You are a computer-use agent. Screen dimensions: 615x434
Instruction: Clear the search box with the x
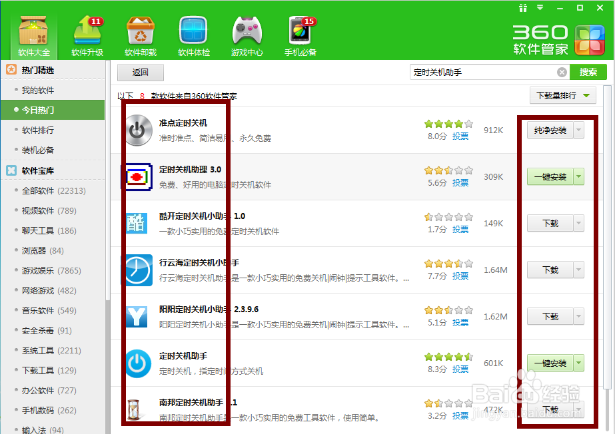tap(562, 72)
